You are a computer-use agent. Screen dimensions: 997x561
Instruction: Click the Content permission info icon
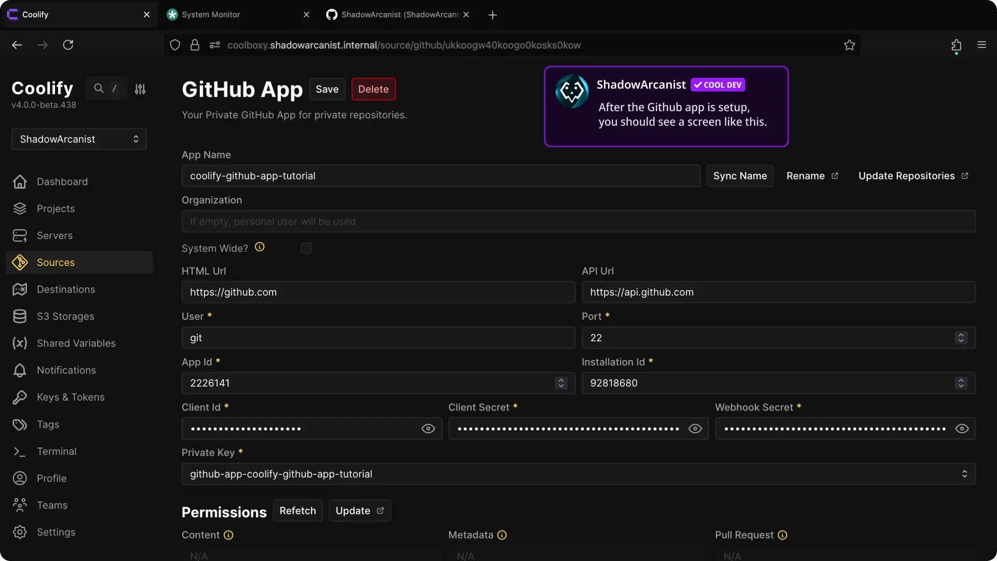point(228,535)
